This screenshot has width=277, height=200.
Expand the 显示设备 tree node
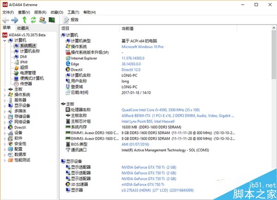[5, 106]
